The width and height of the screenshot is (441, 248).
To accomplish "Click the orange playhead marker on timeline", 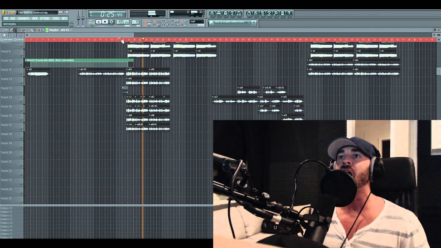I will pyautogui.click(x=143, y=39).
